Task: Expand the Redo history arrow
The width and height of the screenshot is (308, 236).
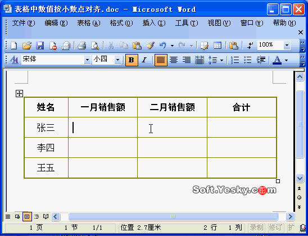Action: tap(191, 46)
